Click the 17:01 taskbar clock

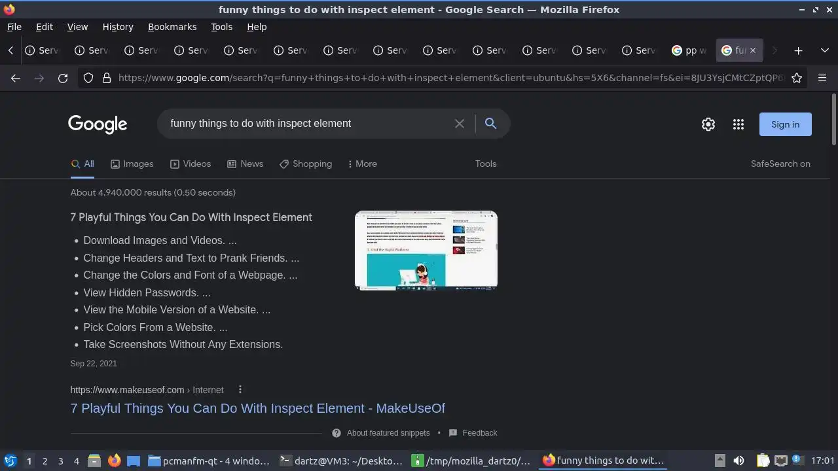click(822, 461)
